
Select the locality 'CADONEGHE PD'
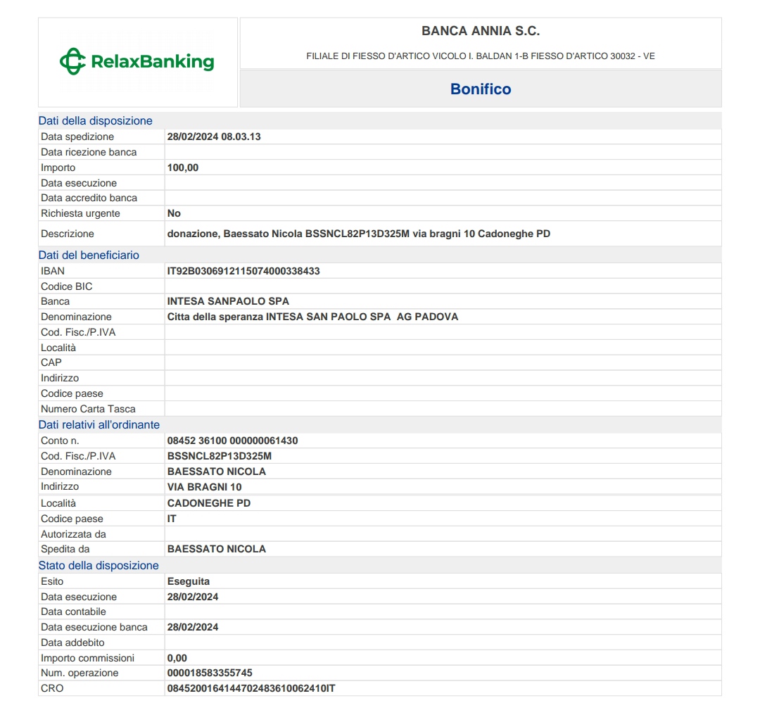pos(209,503)
